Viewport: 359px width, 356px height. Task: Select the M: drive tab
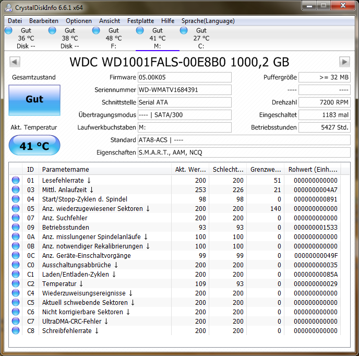(x=157, y=38)
